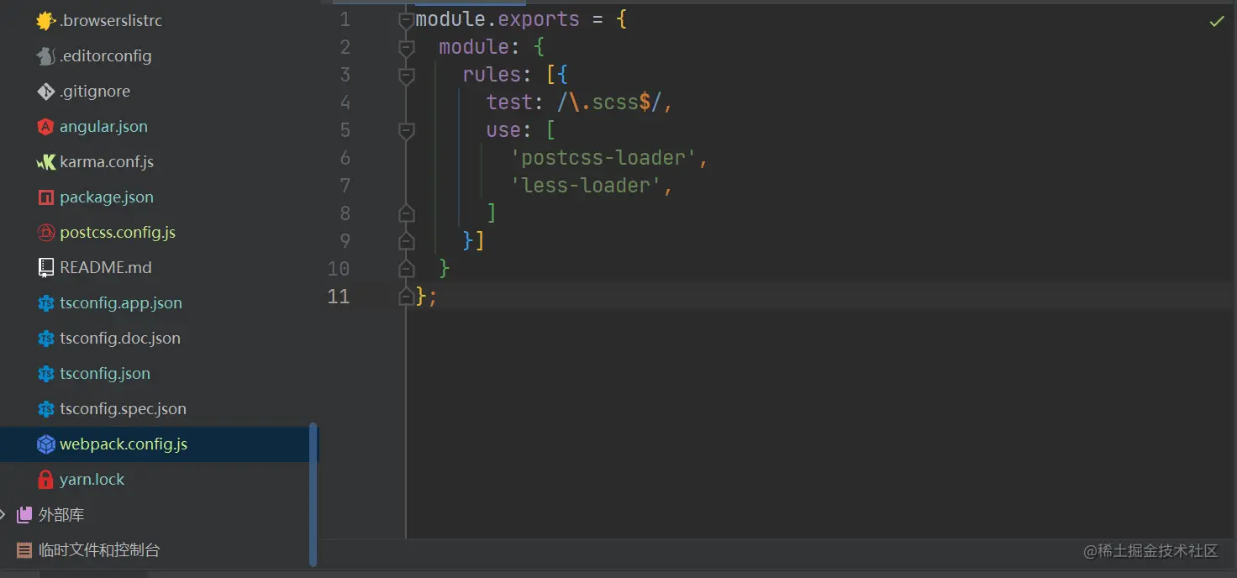Viewport: 1237px width, 578px height.
Task: Click the use property on line 5
Action: click(x=503, y=131)
